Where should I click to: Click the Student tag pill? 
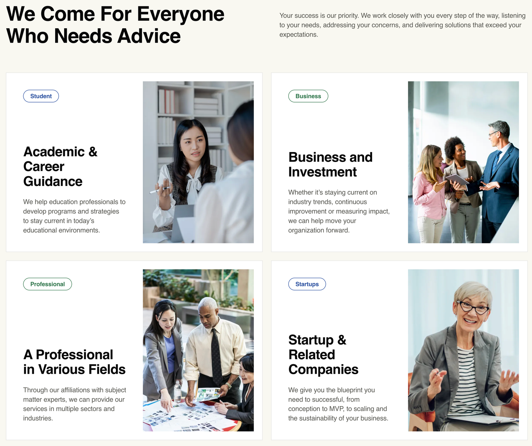[41, 96]
